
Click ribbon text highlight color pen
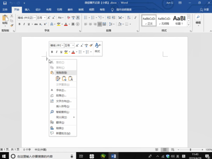[59, 24]
